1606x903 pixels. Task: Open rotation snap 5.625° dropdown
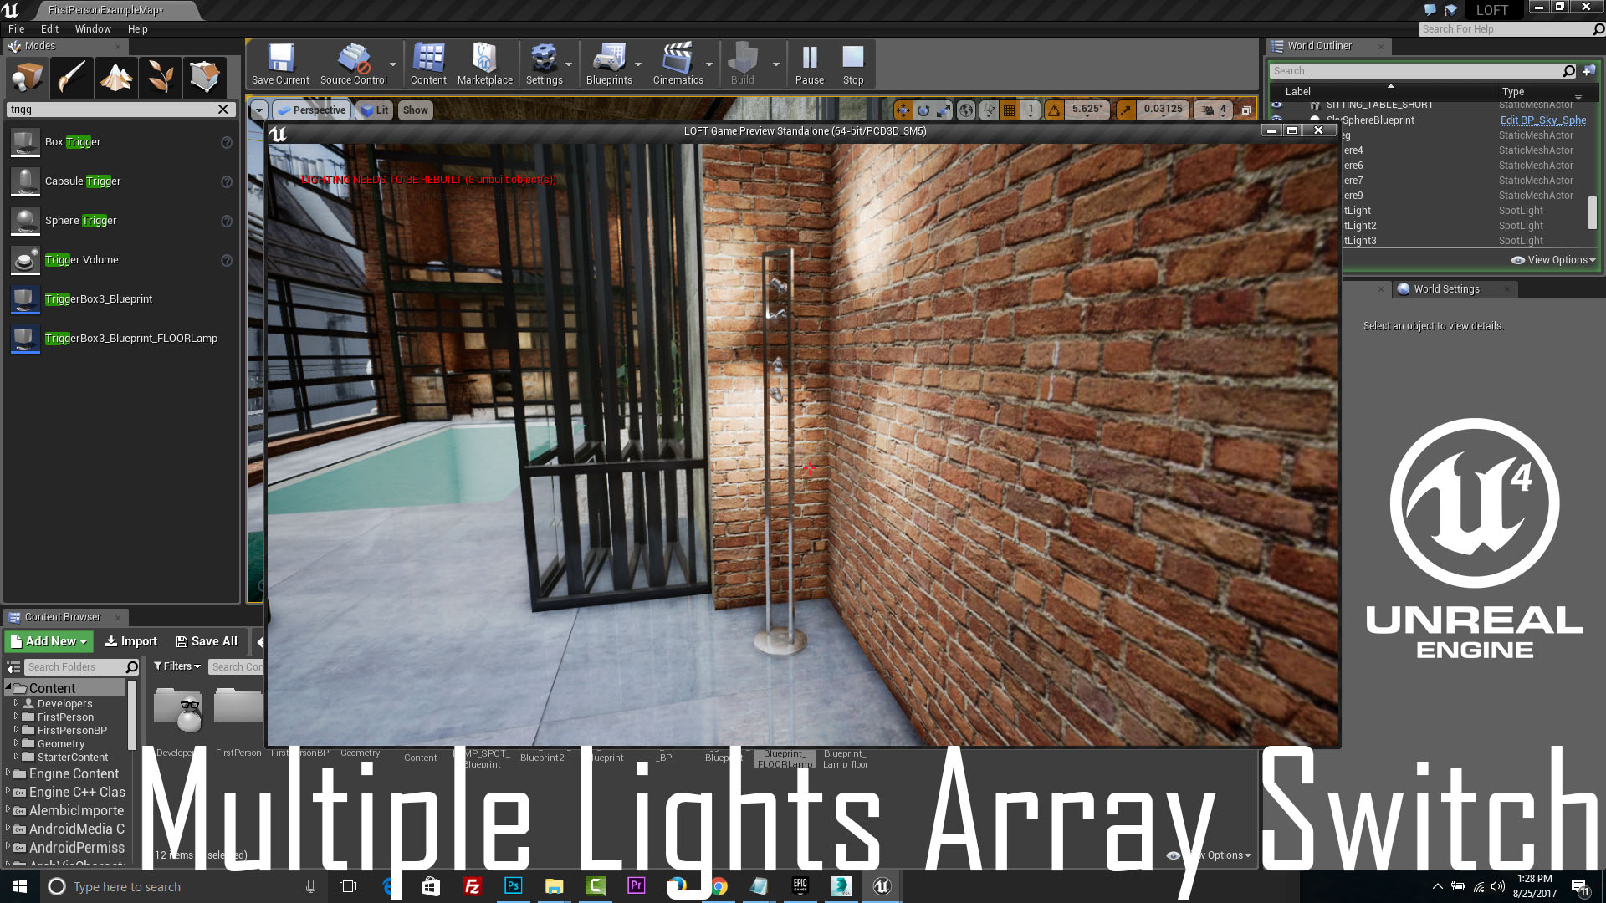[x=1087, y=110]
